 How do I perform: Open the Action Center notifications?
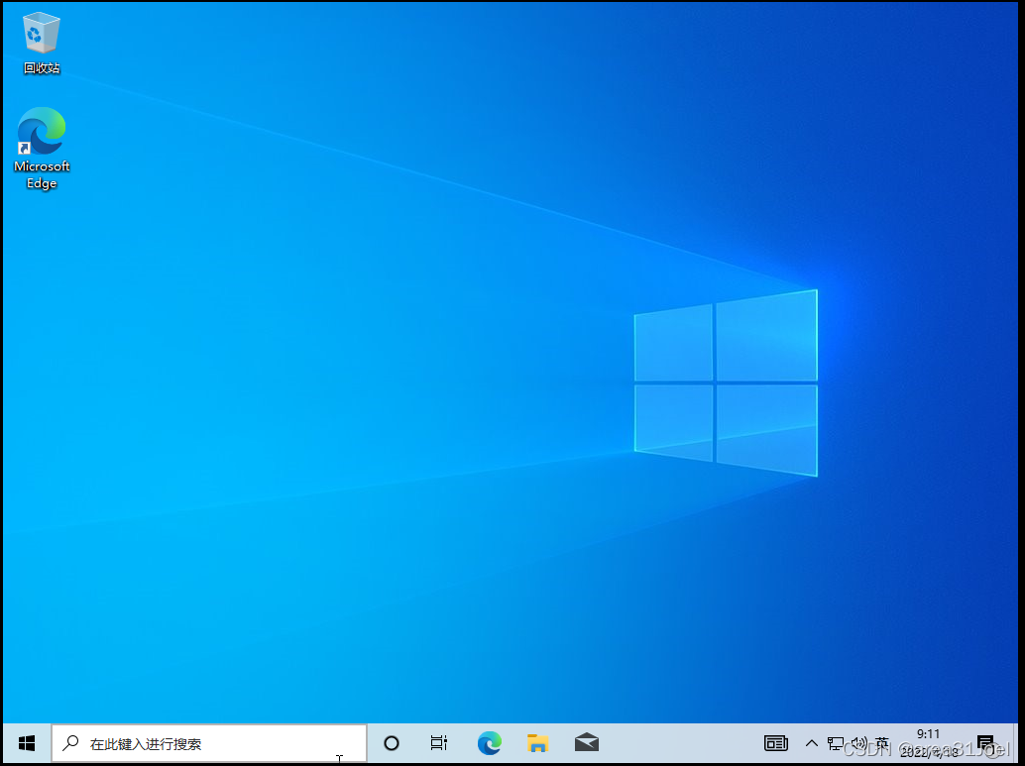coord(985,743)
